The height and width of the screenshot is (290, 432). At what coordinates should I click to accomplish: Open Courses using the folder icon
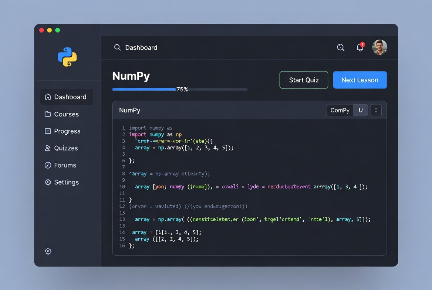tap(48, 114)
